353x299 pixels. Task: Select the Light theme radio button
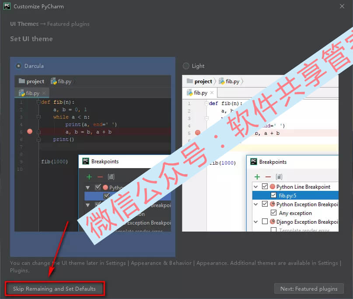point(186,66)
